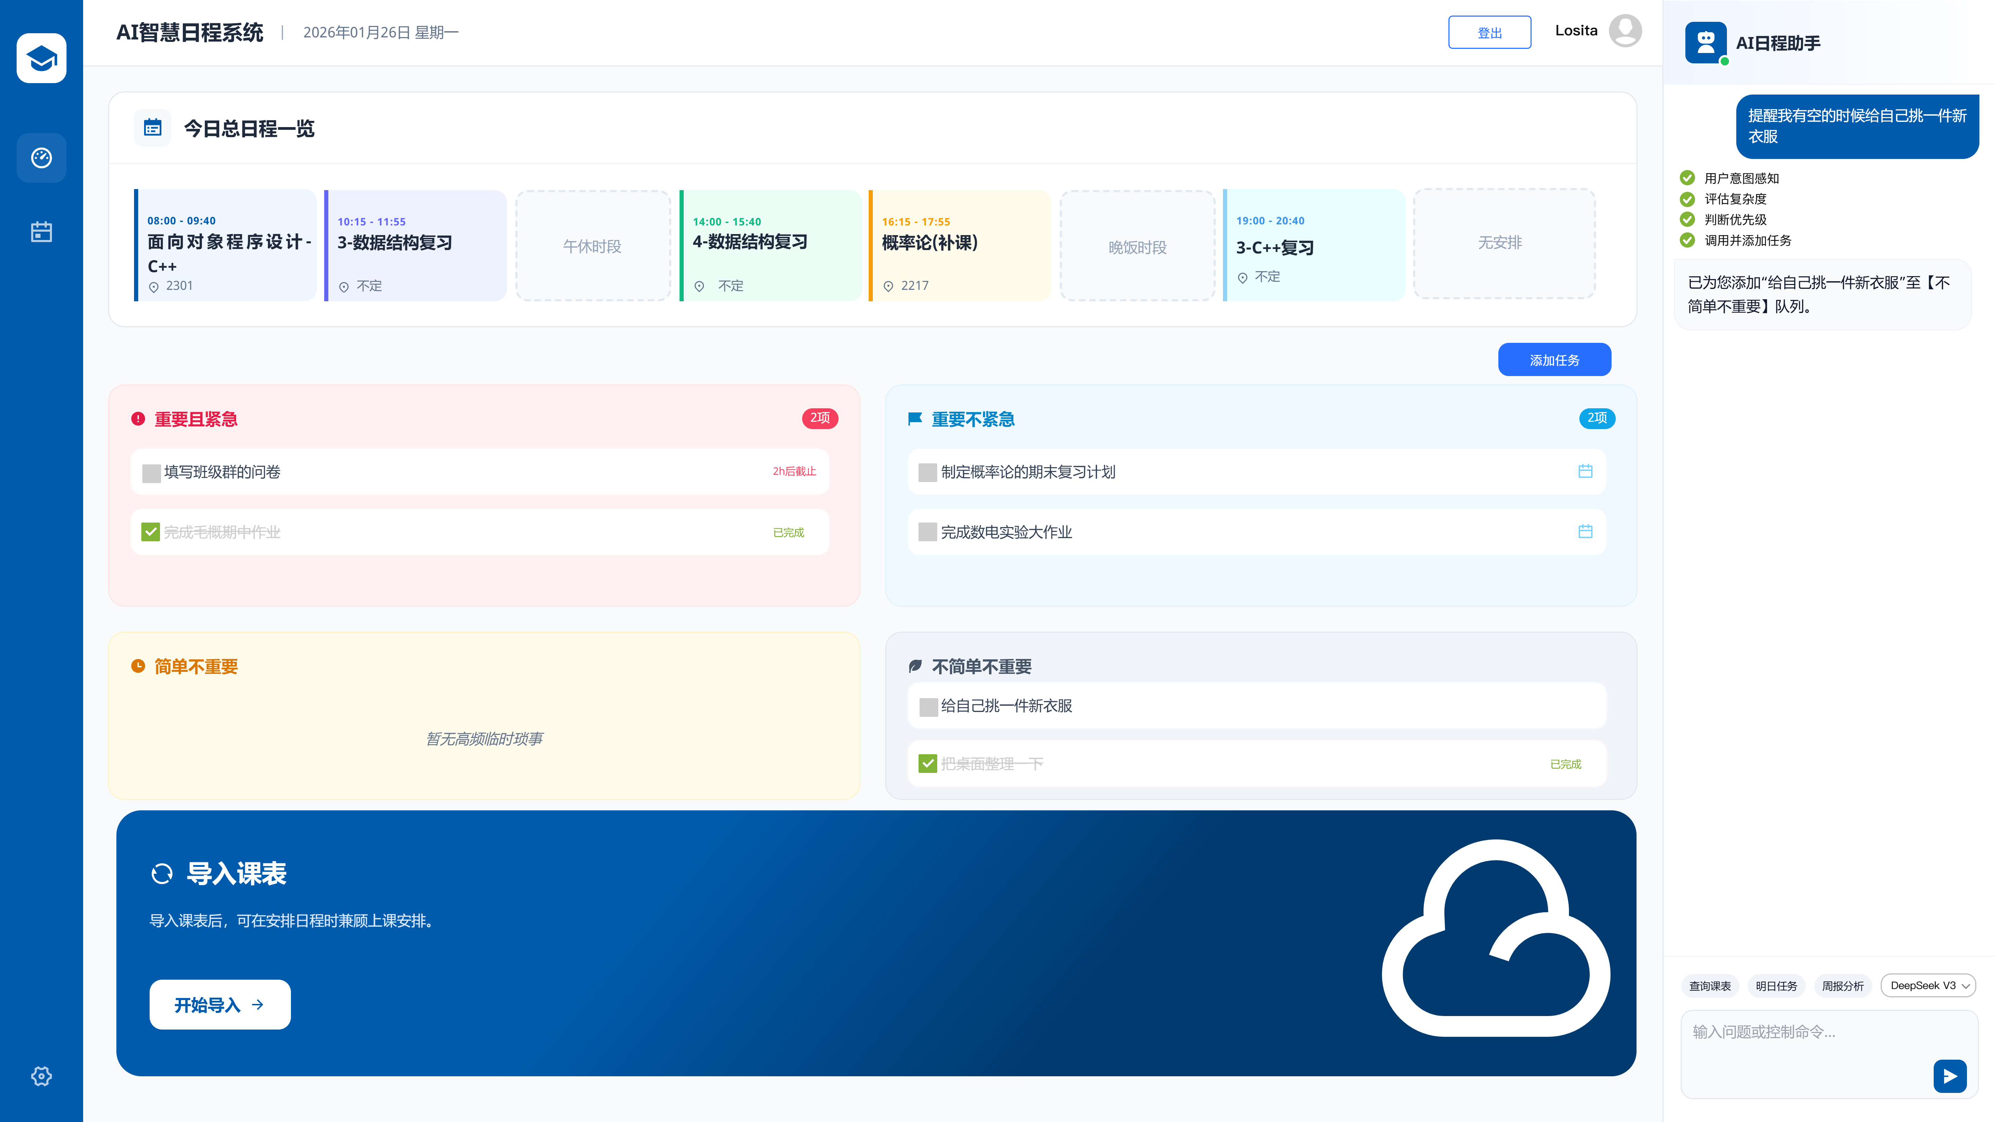Click the 简单不重要 clock icon
The height and width of the screenshot is (1122, 1995).
point(138,666)
